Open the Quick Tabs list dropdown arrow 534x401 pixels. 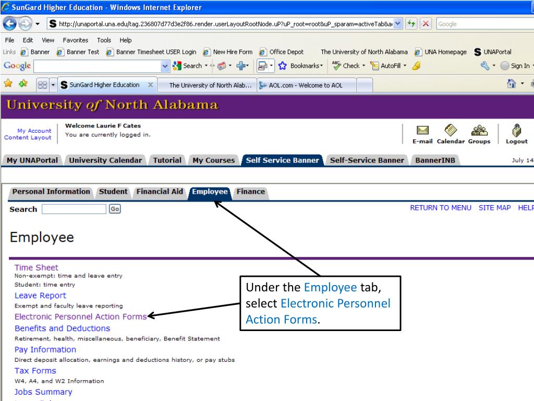pyautogui.click(x=53, y=85)
